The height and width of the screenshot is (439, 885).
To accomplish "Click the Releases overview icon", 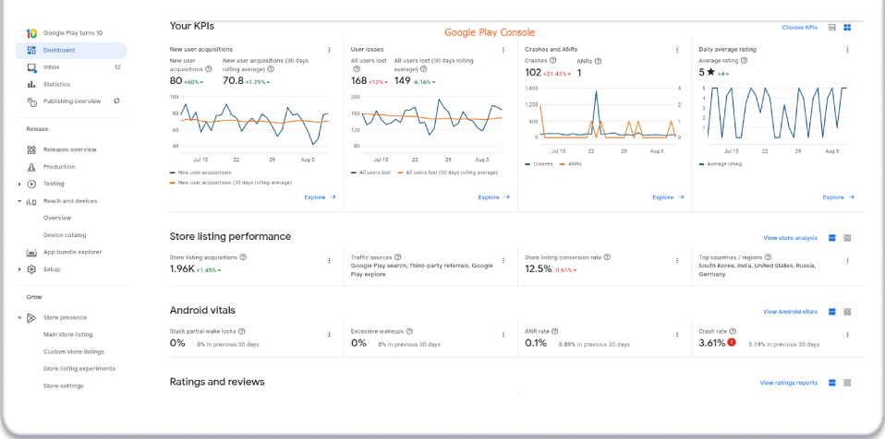I will [x=31, y=150].
